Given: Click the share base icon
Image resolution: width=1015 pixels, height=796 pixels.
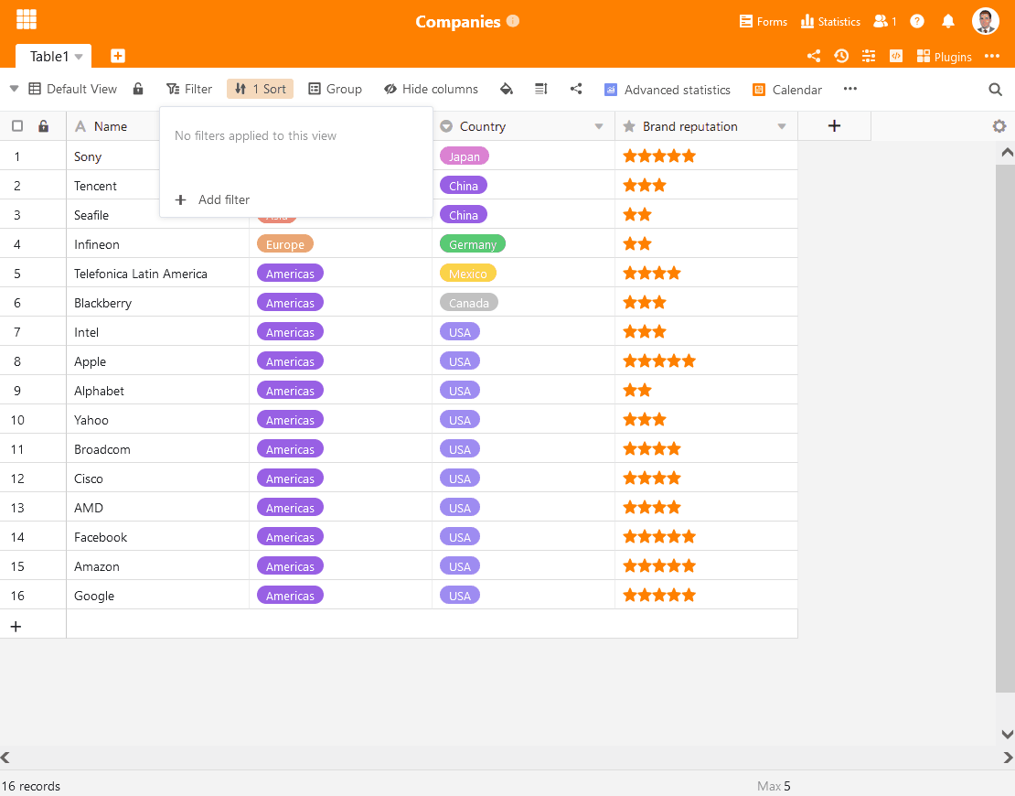Looking at the screenshot, I should coord(814,57).
